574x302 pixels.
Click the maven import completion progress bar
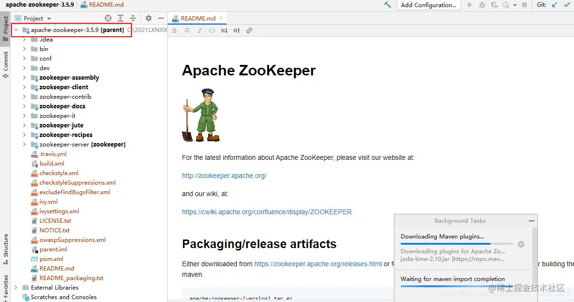pyautogui.click(x=456, y=286)
